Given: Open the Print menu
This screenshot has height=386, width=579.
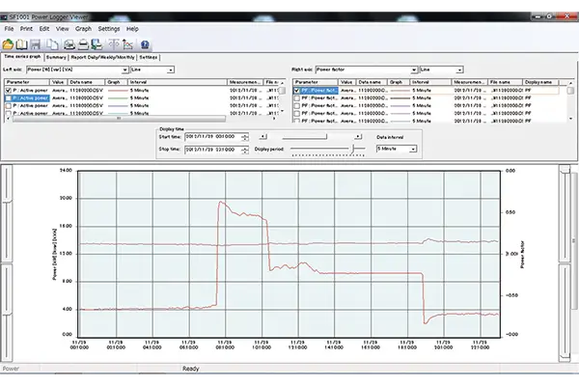Looking at the screenshot, I should tap(26, 28).
